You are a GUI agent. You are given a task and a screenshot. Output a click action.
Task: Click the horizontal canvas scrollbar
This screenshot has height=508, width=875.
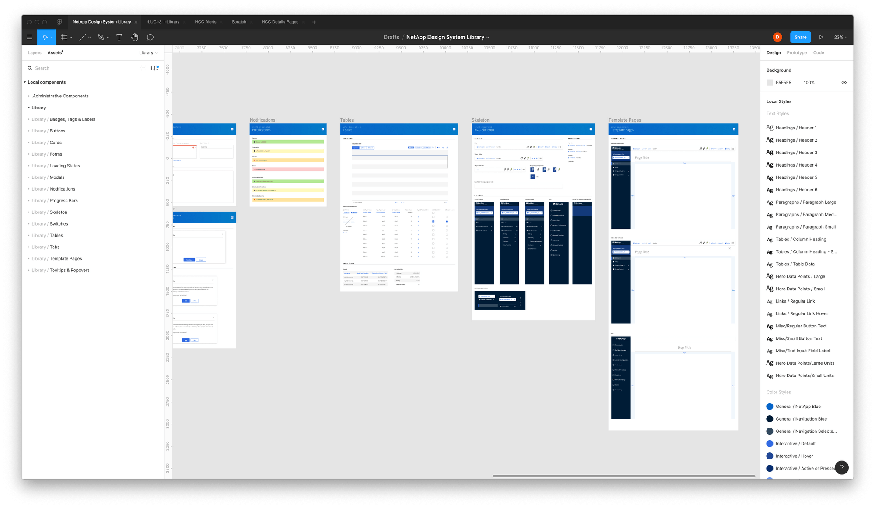[623, 476]
